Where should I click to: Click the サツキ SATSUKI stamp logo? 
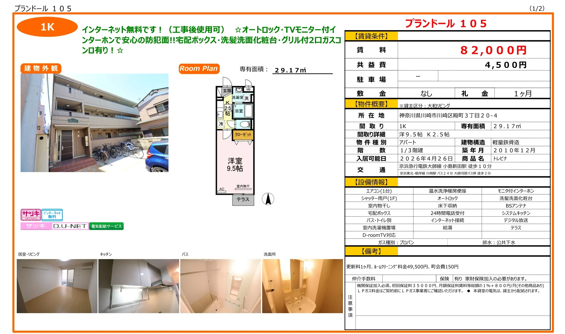(x=31, y=215)
